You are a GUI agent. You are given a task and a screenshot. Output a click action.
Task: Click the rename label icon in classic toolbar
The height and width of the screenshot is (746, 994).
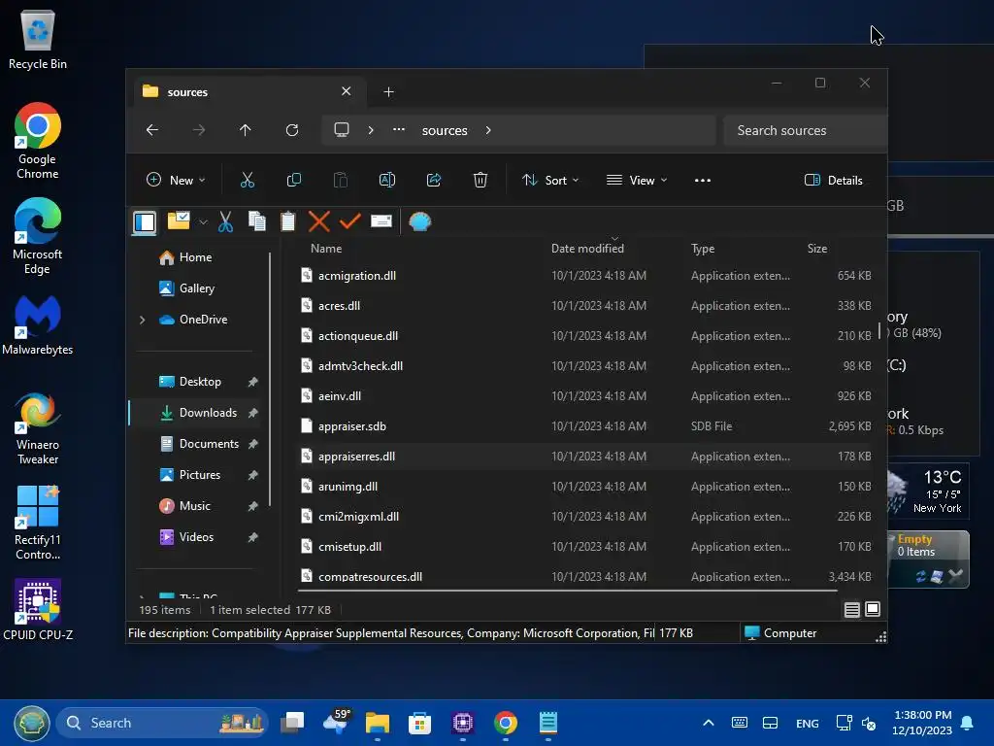pyautogui.click(x=381, y=220)
